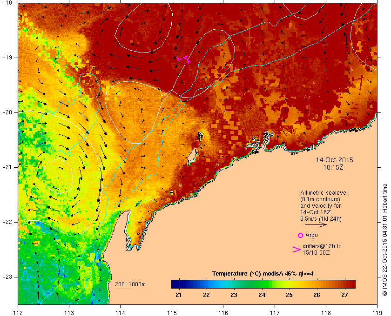Click the latitude axis label -19
Screen dimensions: 391x316
7,58
